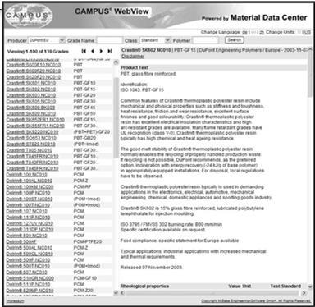Open the Crastin T845FR NC010 grade
The width and height of the screenshot is (315, 307).
pyautogui.click(x=32, y=168)
